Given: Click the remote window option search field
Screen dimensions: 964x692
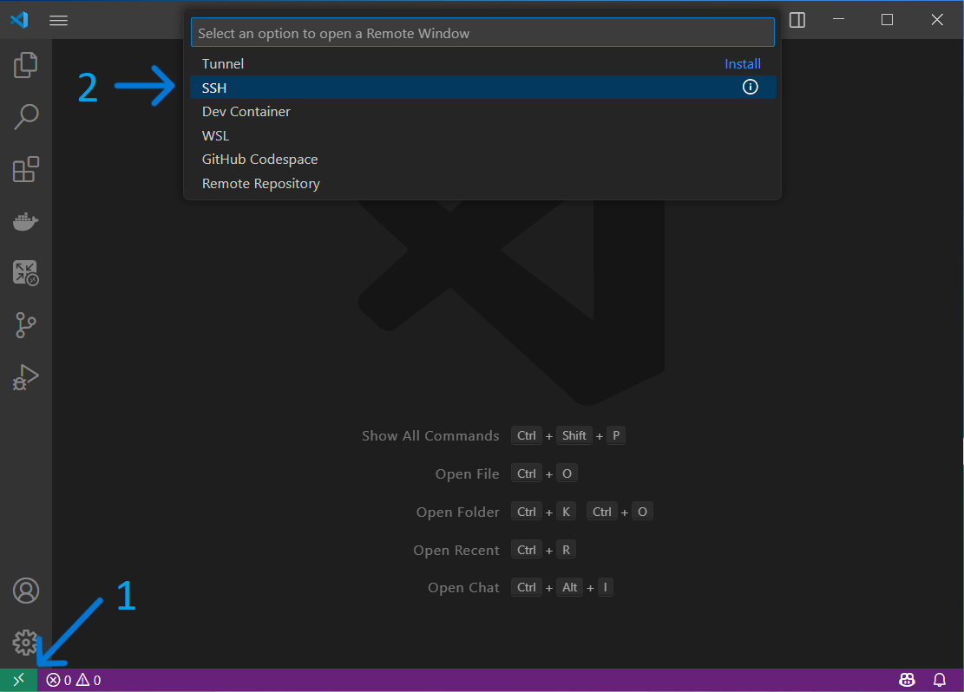Looking at the screenshot, I should click(482, 33).
